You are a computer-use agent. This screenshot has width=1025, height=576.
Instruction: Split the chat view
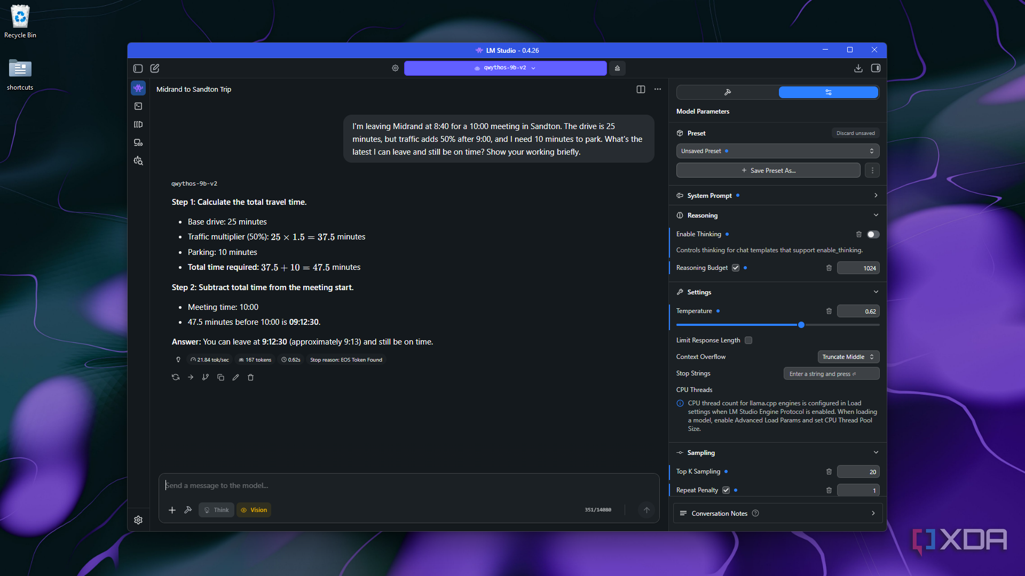641,89
